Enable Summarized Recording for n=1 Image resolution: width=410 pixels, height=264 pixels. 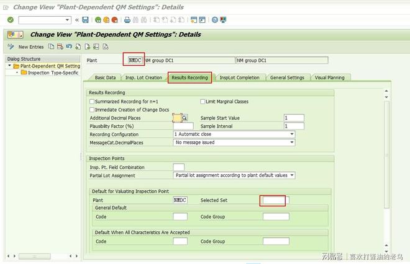click(x=92, y=102)
